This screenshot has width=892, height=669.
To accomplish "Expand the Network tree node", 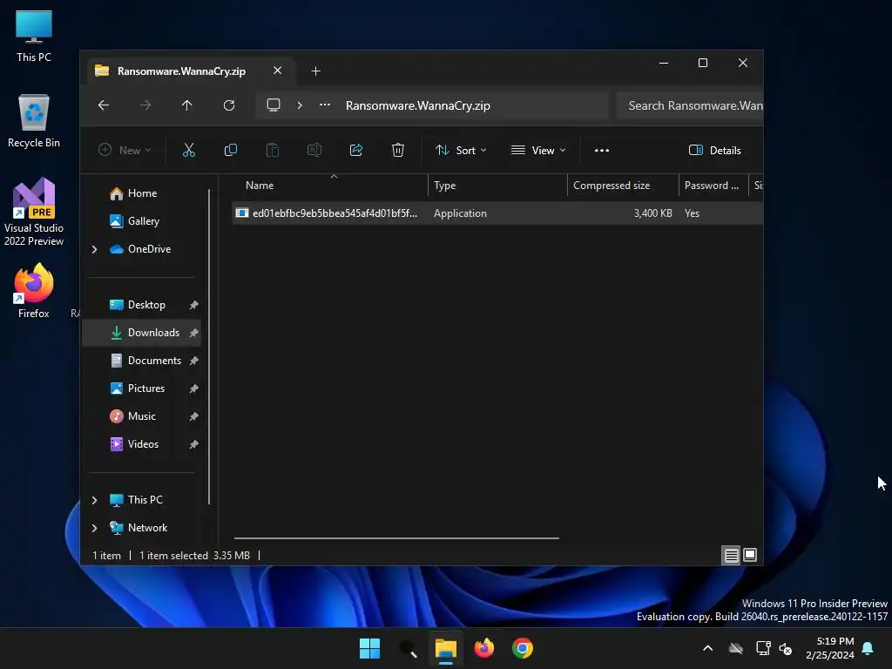I will [x=94, y=528].
